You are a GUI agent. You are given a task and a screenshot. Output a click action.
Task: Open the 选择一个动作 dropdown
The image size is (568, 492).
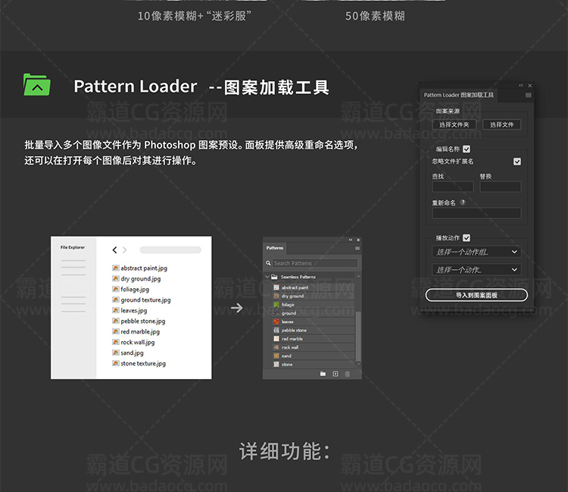(x=477, y=270)
